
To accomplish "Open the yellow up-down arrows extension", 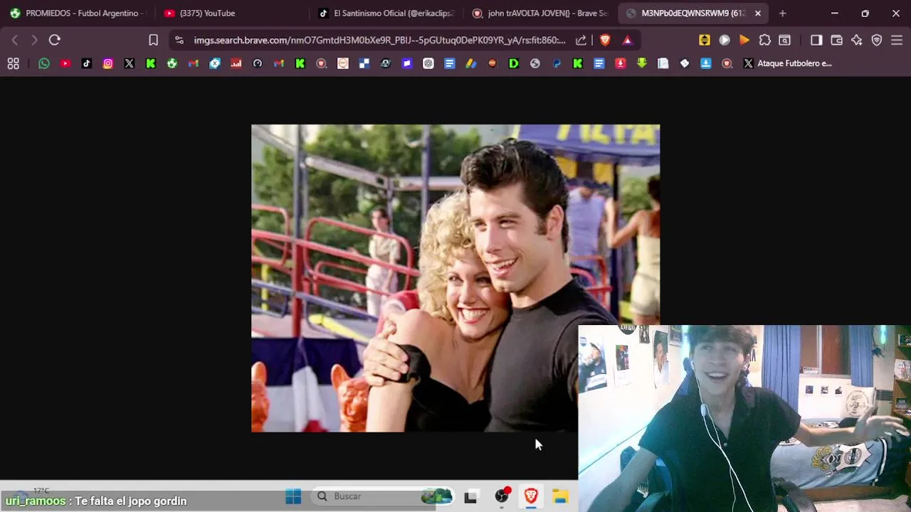I will [705, 41].
